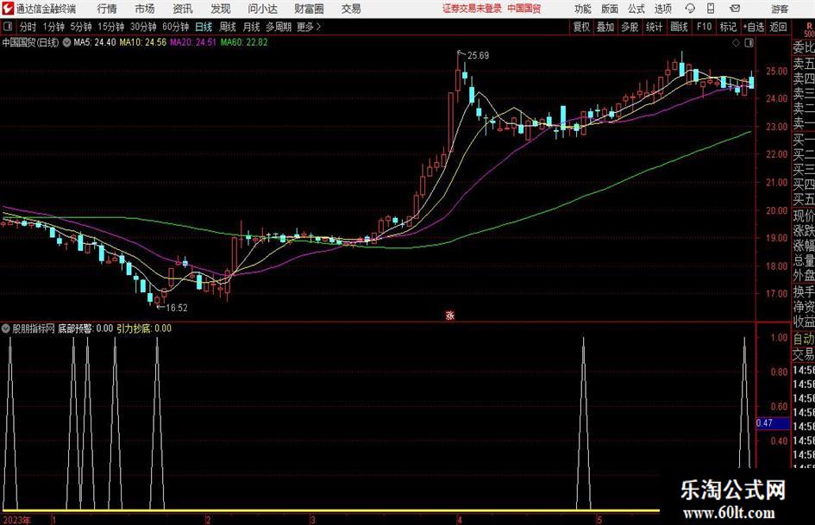815x525 pixels.
Task: Switch to 5分钟 period
Action: click(x=80, y=27)
